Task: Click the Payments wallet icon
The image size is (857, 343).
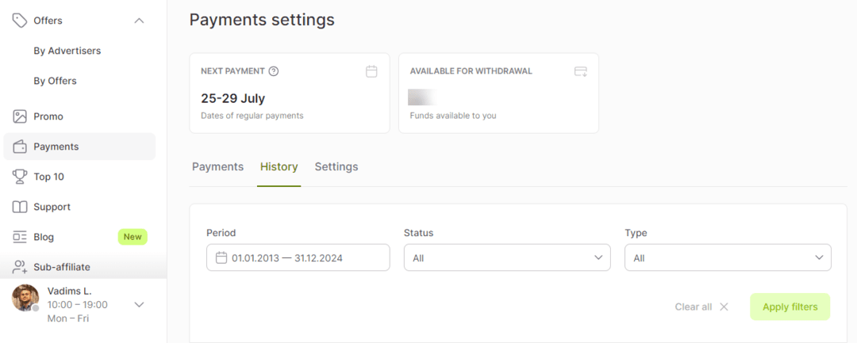Action: pos(20,147)
